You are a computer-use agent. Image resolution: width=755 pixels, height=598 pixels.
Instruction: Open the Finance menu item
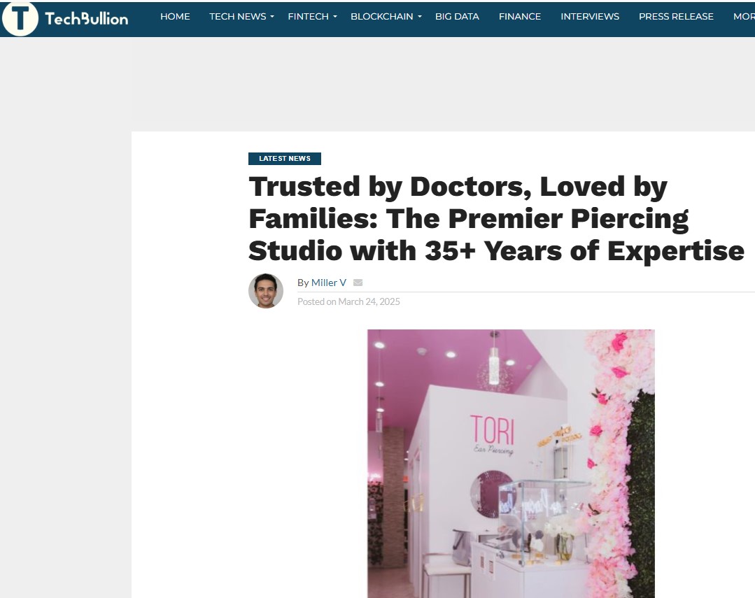[x=520, y=16]
